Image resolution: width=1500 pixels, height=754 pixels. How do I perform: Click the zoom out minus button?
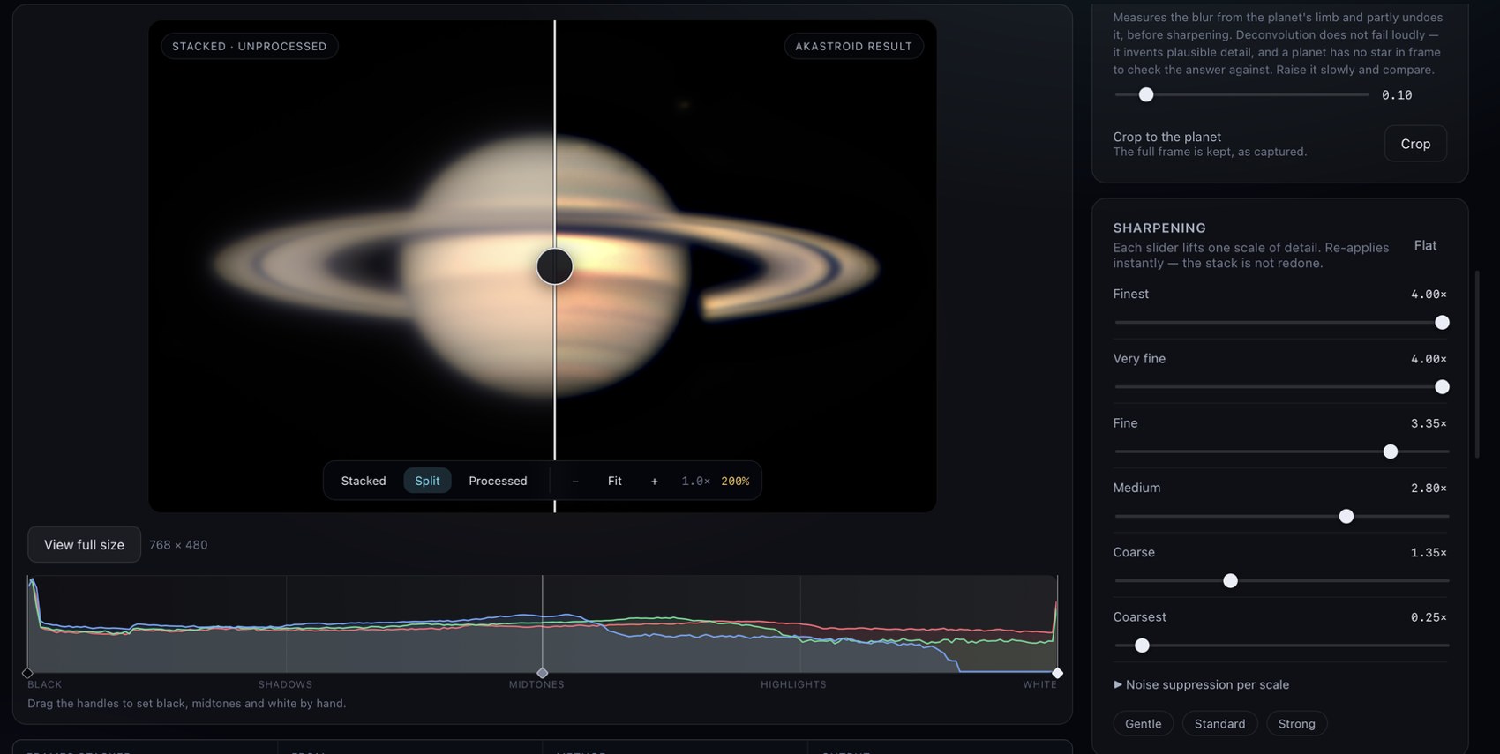click(575, 481)
